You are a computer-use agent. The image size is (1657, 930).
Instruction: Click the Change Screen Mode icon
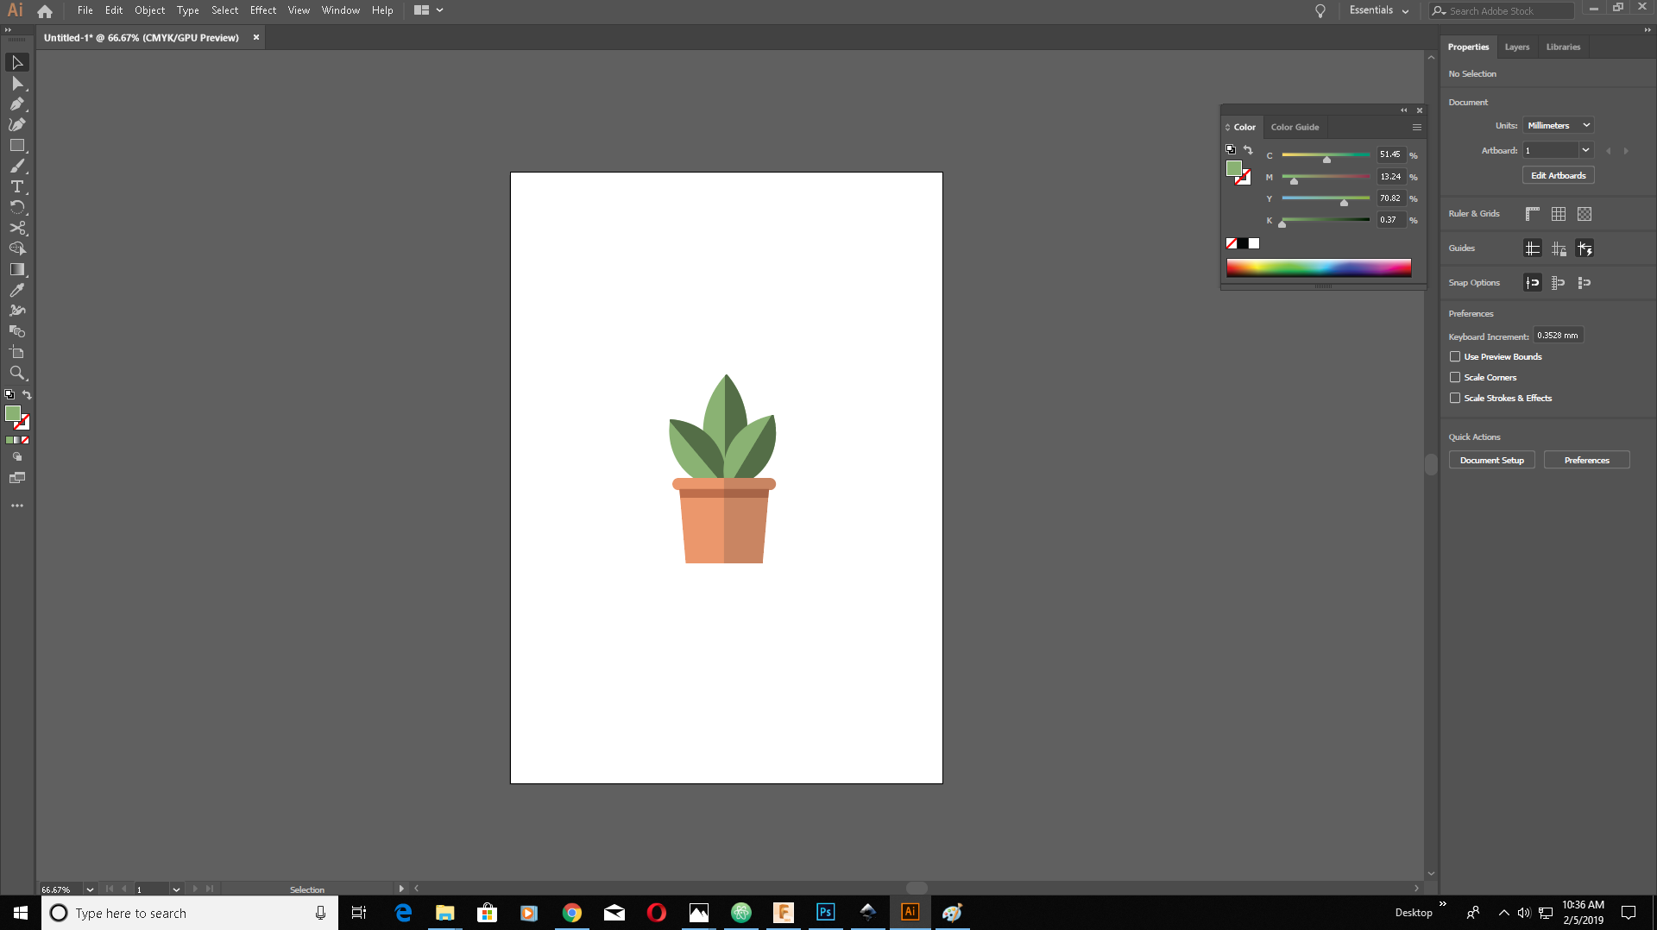[x=17, y=478]
